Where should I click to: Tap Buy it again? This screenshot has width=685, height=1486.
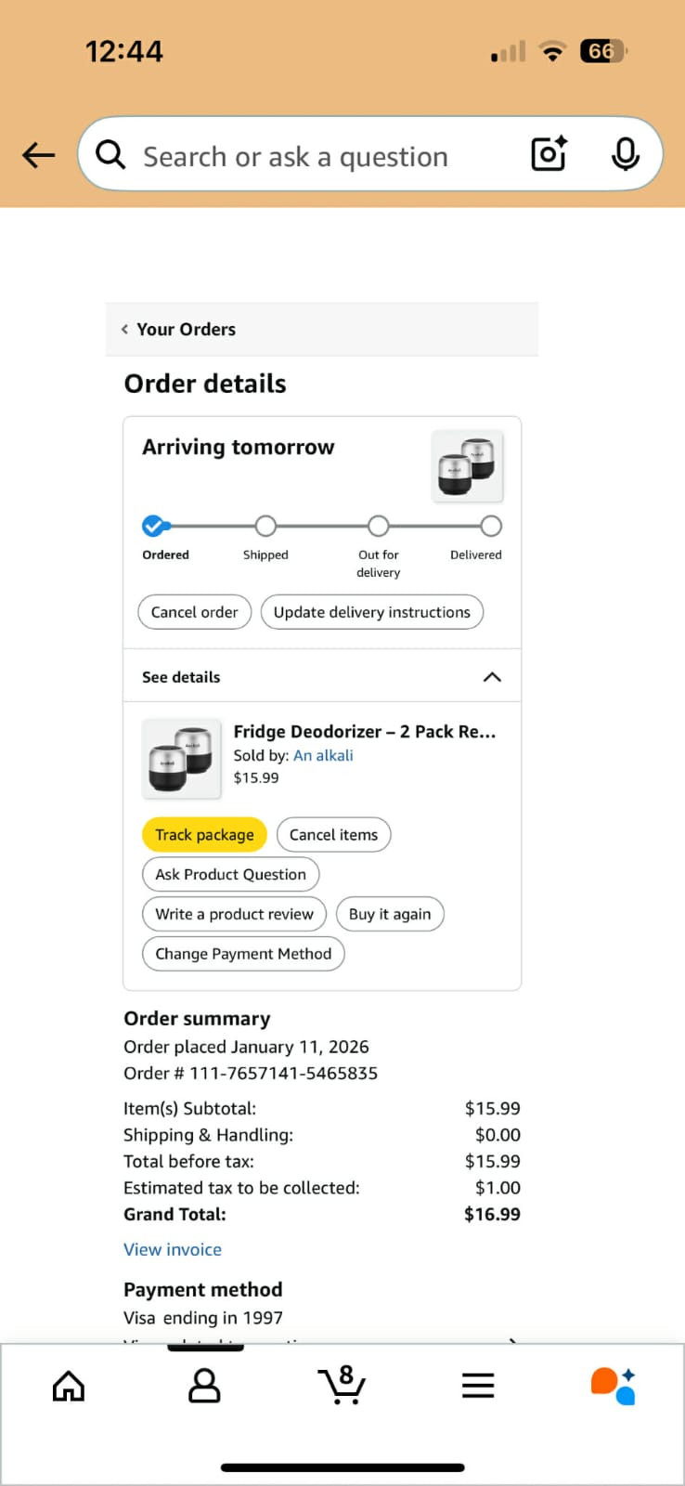pos(390,914)
